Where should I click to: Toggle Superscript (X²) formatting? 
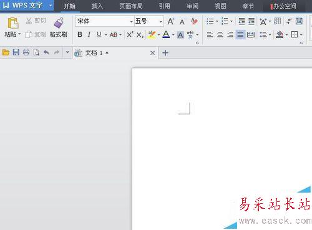(x=130, y=34)
